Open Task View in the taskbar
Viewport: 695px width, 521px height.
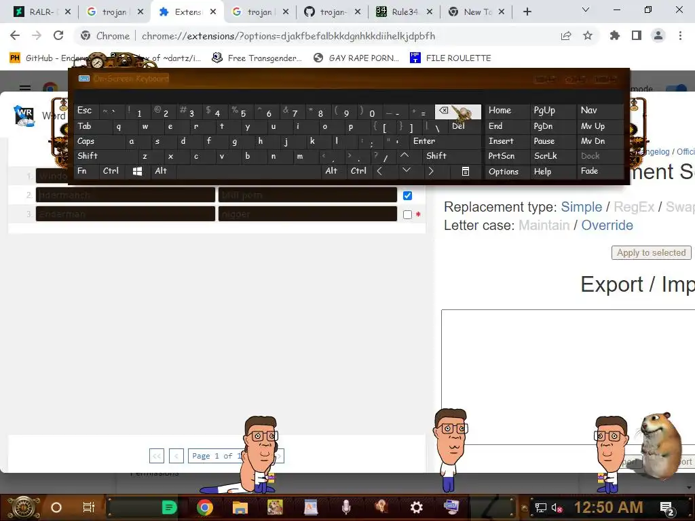89,507
